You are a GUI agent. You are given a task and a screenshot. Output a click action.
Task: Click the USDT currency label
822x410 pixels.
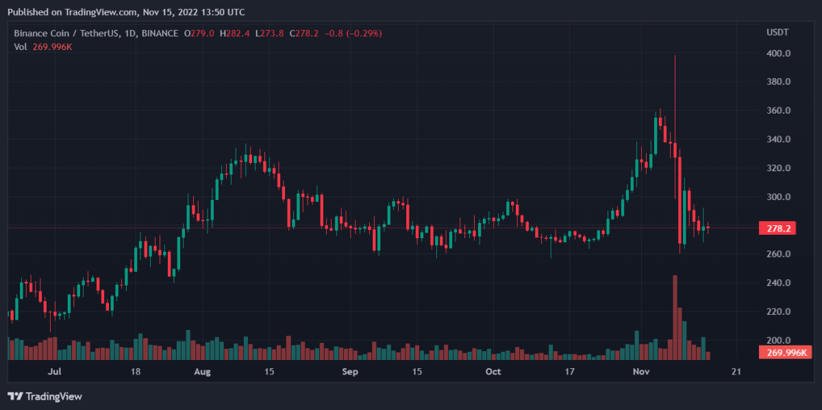777,33
